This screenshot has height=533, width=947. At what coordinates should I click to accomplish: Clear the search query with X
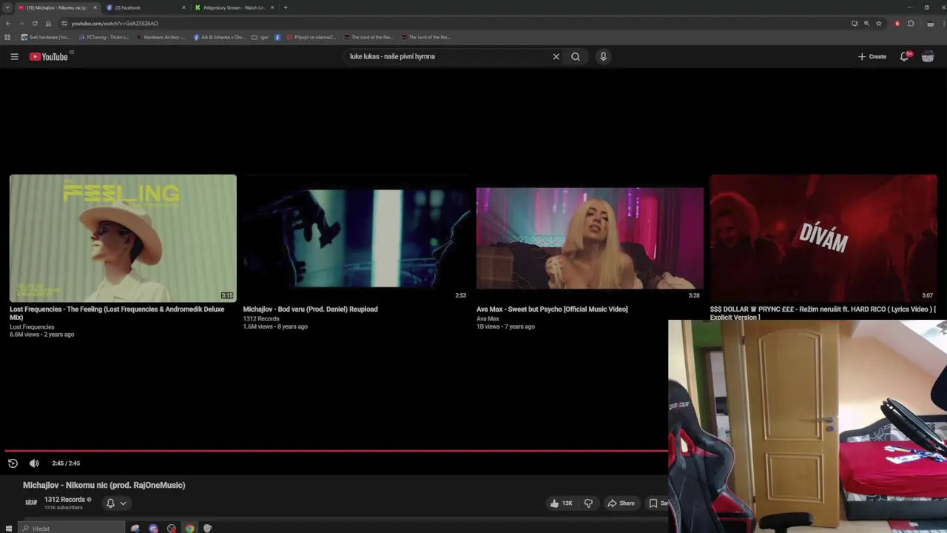(556, 56)
